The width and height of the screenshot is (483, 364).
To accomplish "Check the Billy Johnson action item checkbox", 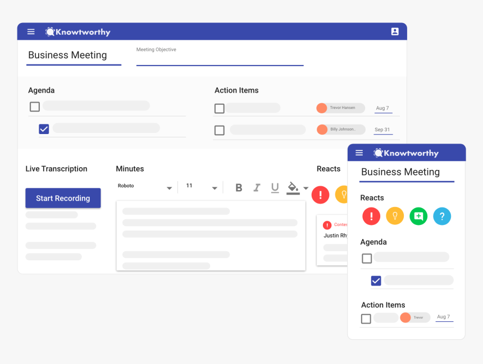I will [220, 130].
